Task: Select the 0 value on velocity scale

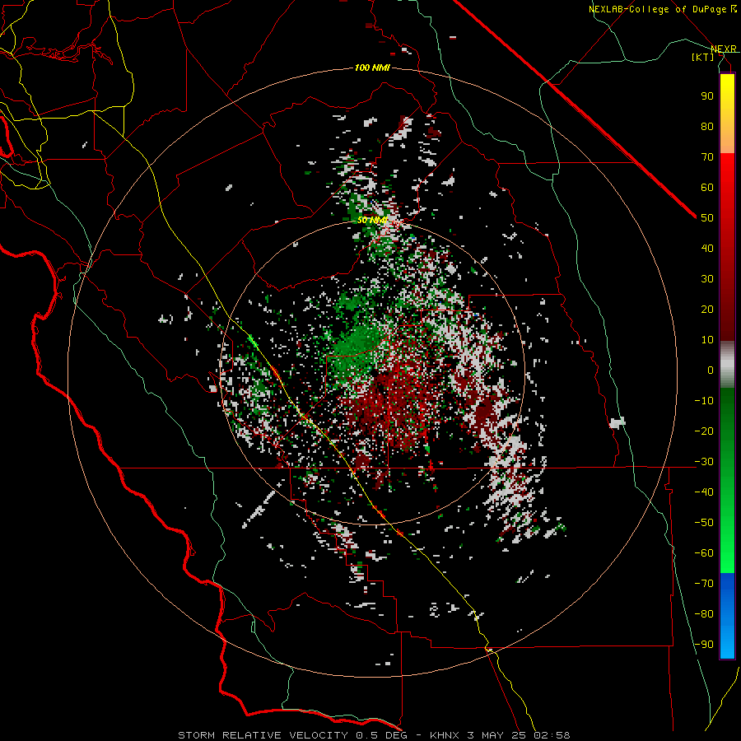Action: [x=711, y=370]
